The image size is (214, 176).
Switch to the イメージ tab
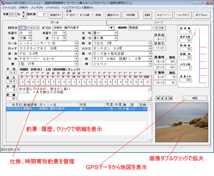[158, 22]
